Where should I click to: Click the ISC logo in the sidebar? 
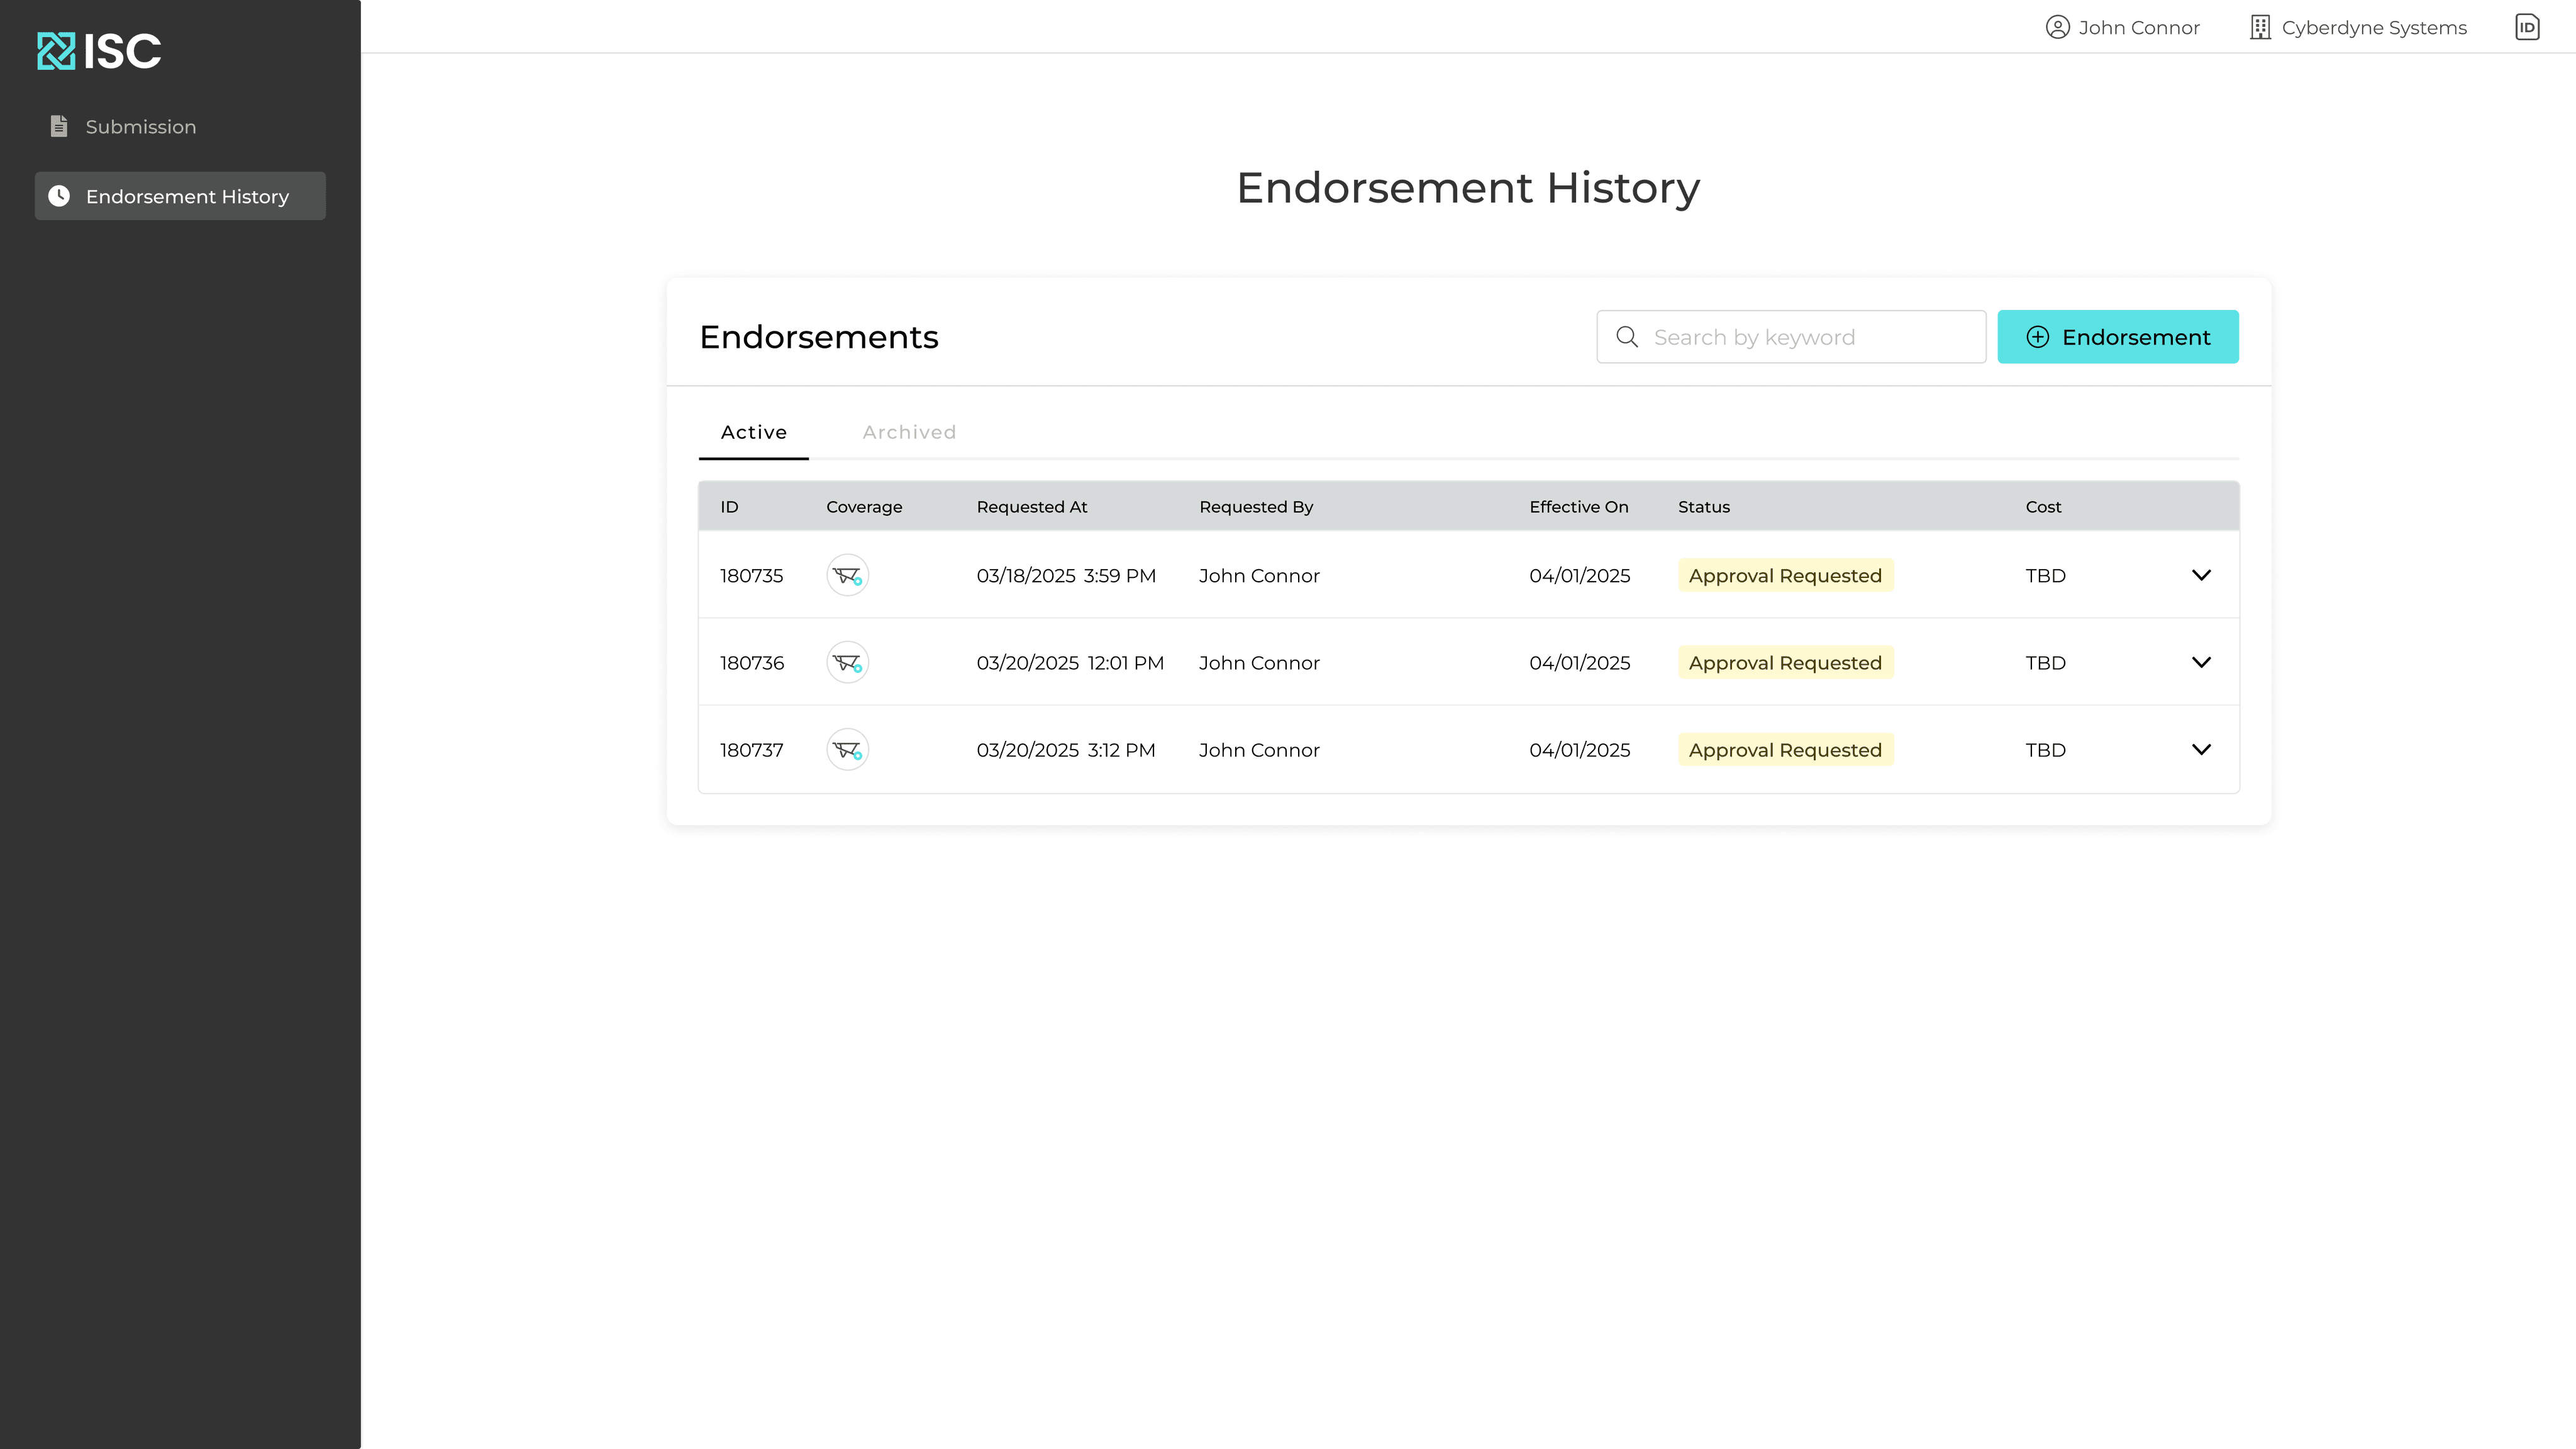point(99,51)
